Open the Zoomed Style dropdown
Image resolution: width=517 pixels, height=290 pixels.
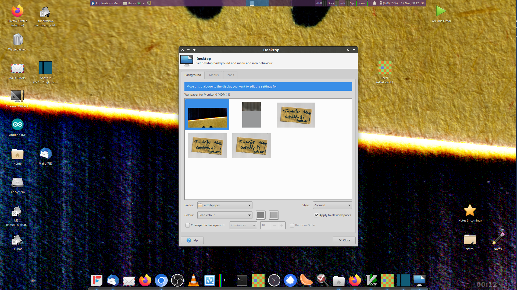tap(332, 205)
